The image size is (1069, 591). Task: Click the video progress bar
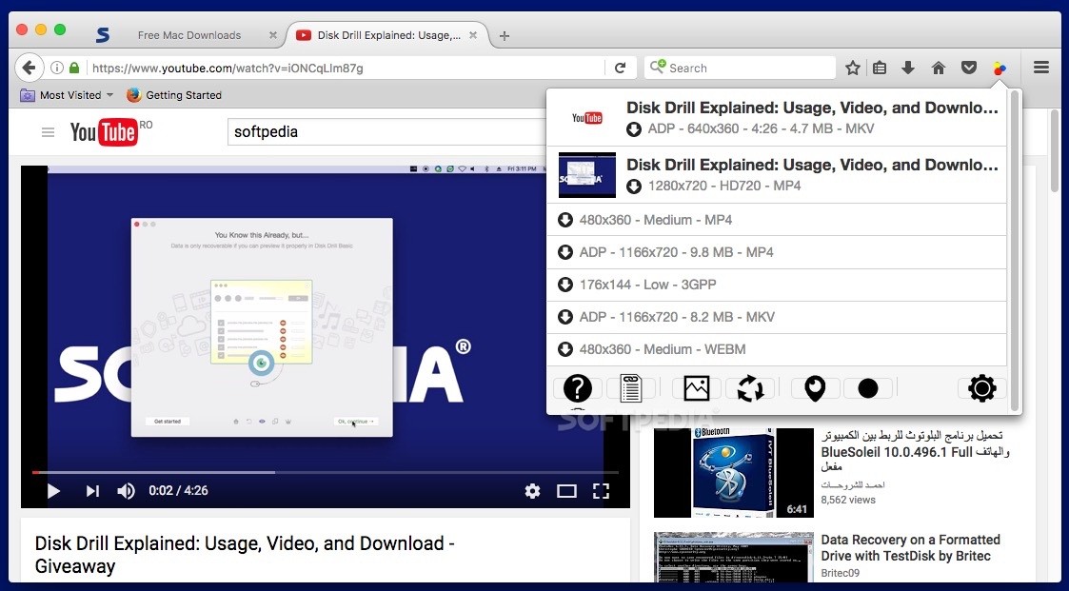[x=324, y=470]
